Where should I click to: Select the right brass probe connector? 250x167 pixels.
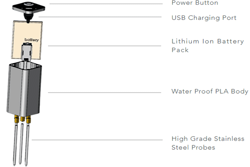[29, 118]
